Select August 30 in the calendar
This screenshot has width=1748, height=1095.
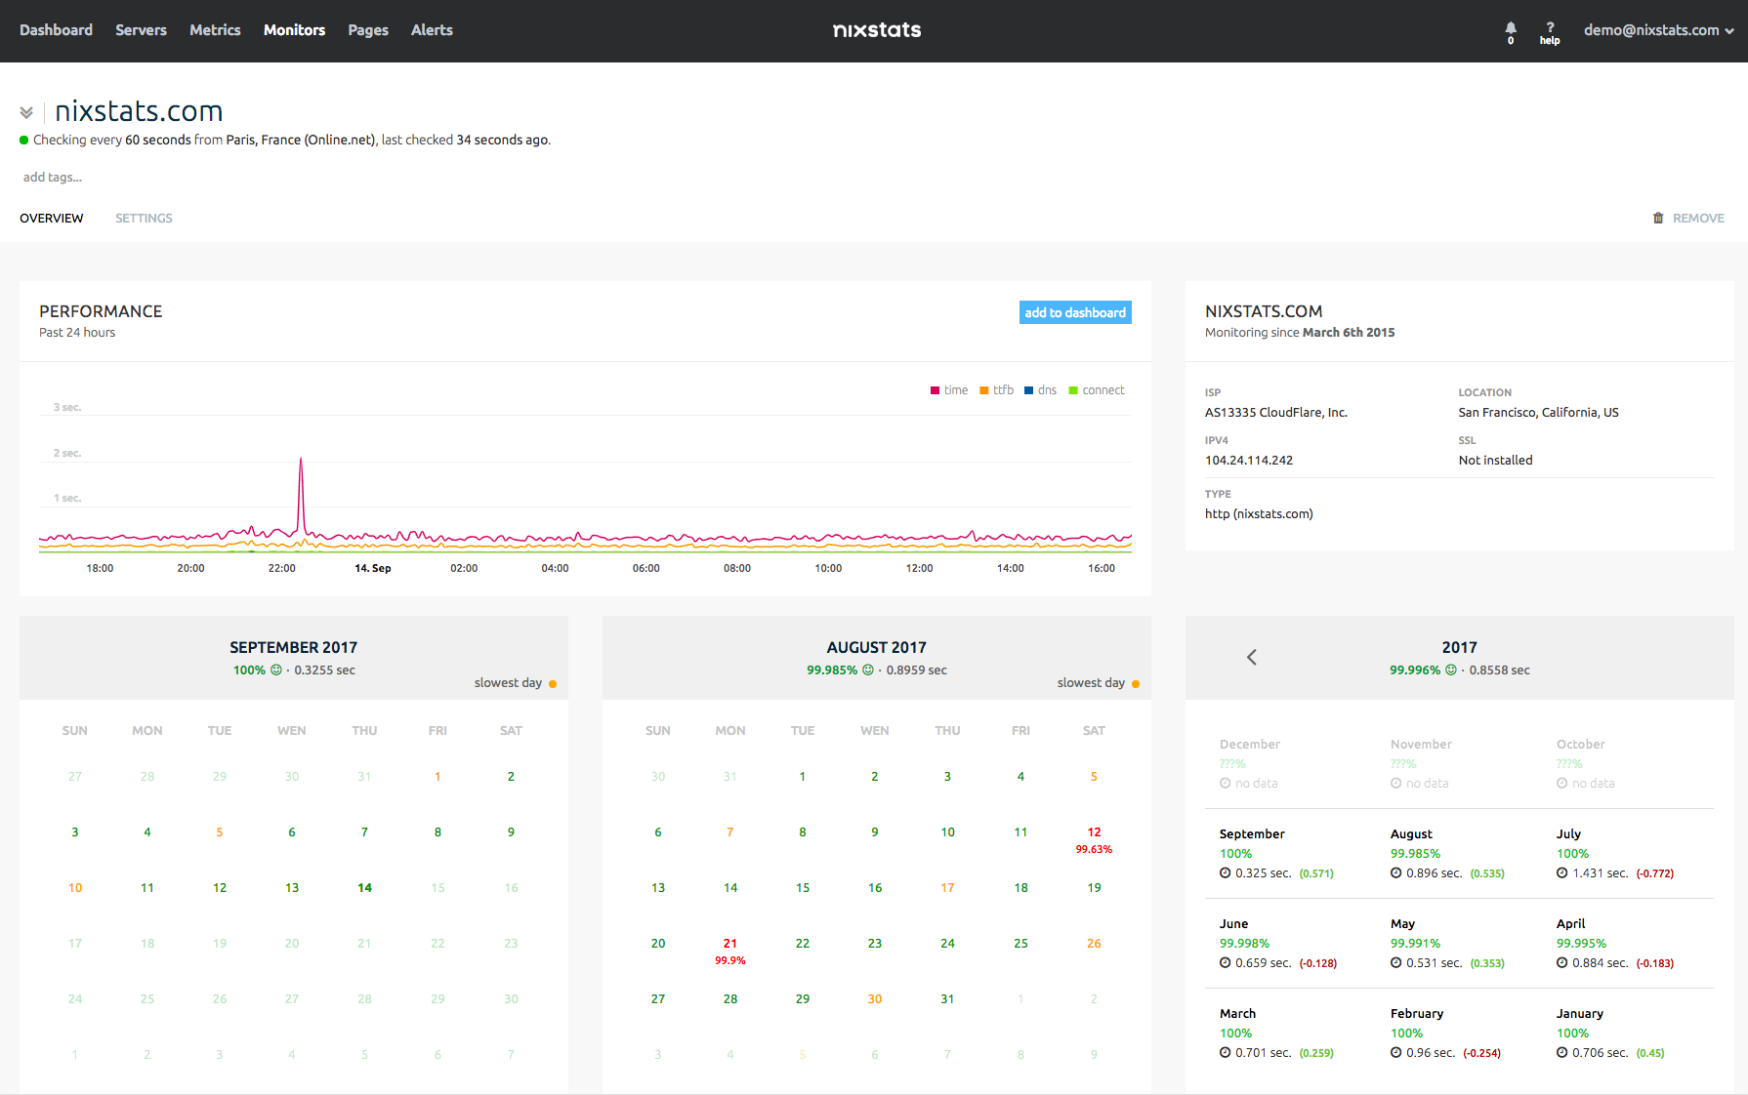tap(875, 998)
